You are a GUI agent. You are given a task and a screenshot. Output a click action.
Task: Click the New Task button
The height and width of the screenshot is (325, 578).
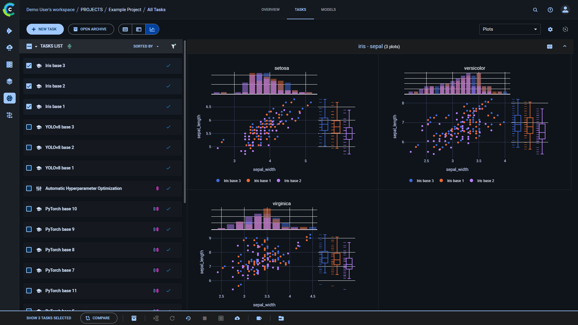point(45,29)
